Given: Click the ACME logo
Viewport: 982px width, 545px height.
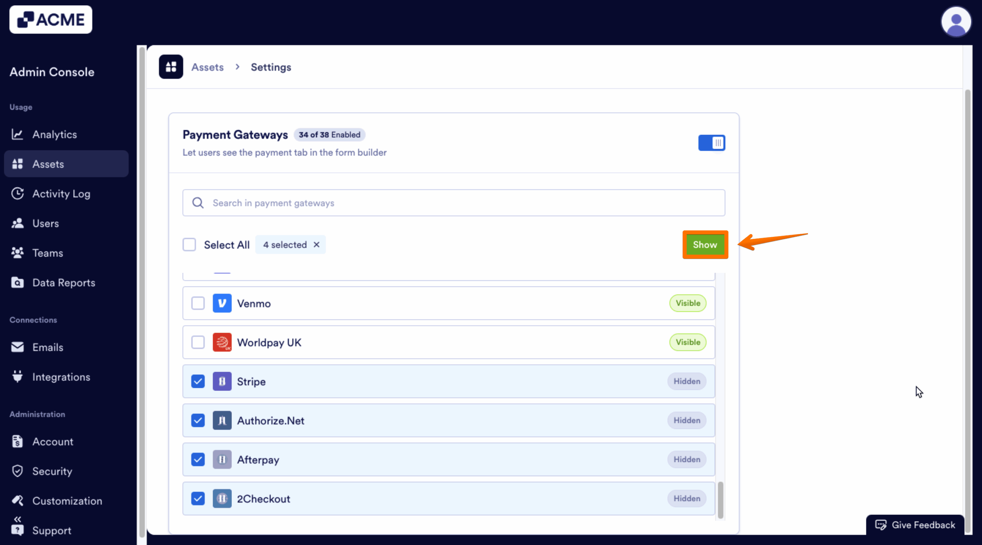Looking at the screenshot, I should [x=50, y=19].
